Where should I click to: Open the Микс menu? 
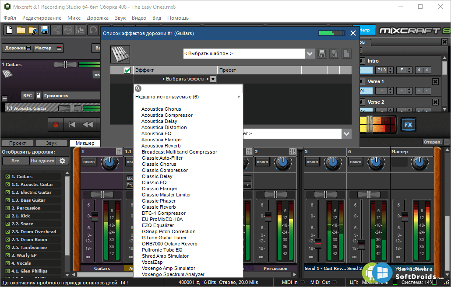74,18
